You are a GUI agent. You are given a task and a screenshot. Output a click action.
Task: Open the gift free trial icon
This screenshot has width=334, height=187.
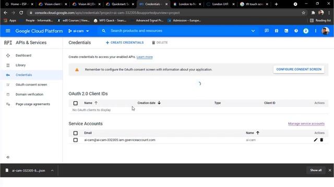pyautogui.click(x=277, y=31)
